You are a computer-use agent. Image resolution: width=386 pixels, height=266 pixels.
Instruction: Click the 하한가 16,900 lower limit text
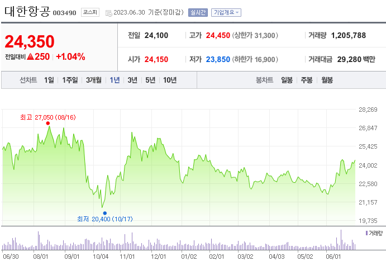pyautogui.click(x=255, y=59)
